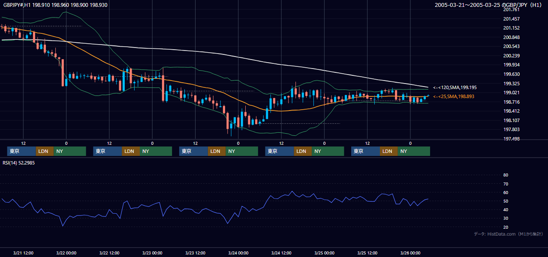Click price axis value 200.239
The image size is (548, 257).
(511, 56)
